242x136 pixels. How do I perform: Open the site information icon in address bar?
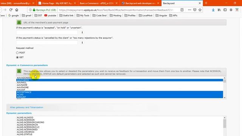coord(30,10)
